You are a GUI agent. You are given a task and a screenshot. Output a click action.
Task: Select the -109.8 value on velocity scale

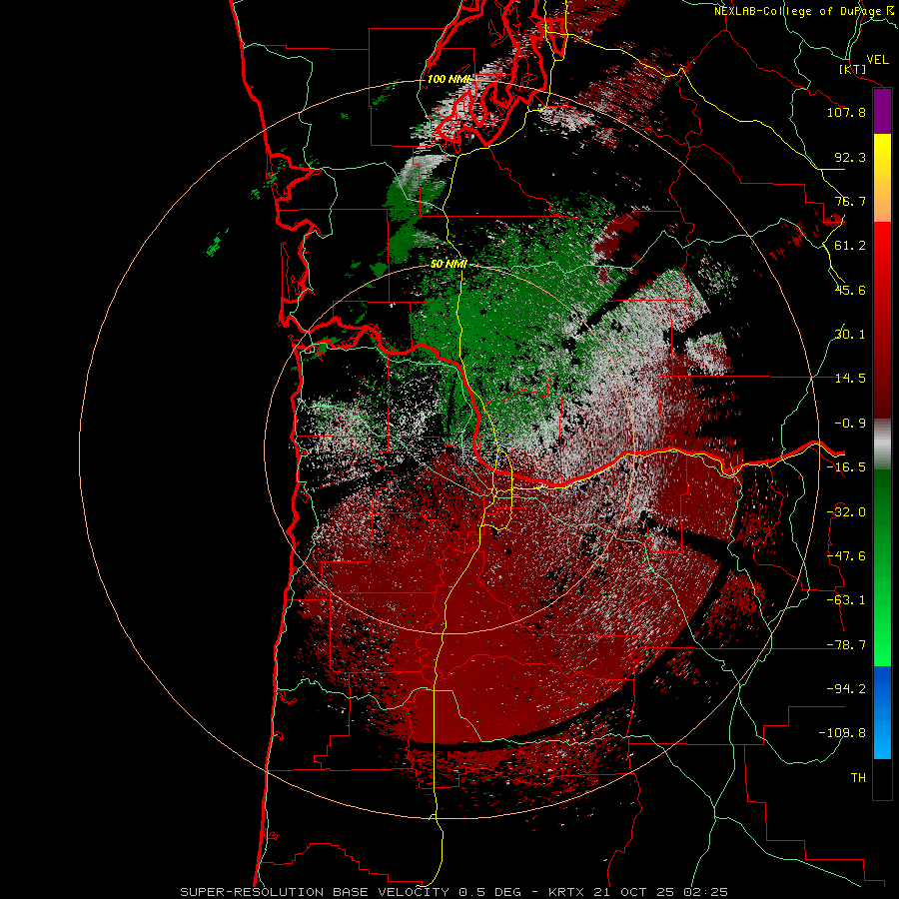tap(843, 733)
